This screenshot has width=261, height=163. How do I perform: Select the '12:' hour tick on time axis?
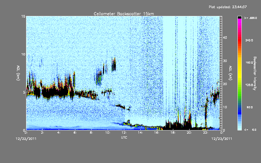coord(124,133)
